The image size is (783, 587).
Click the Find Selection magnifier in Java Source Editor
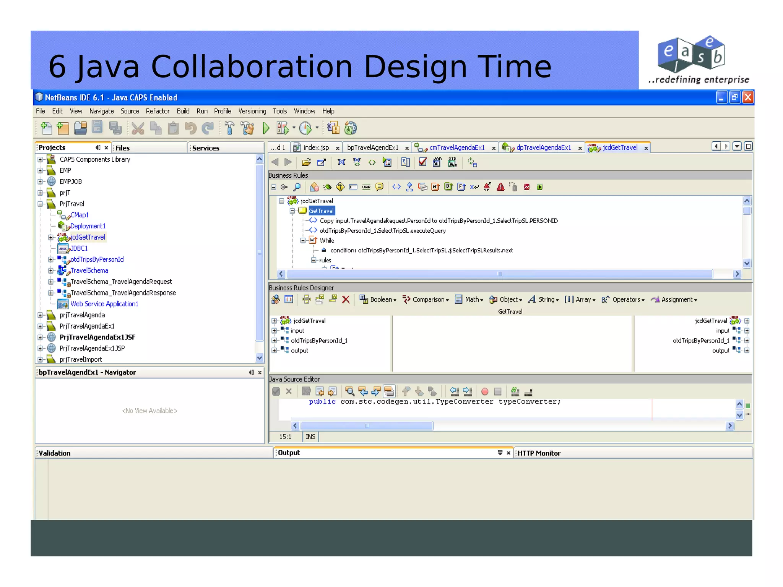[349, 391]
